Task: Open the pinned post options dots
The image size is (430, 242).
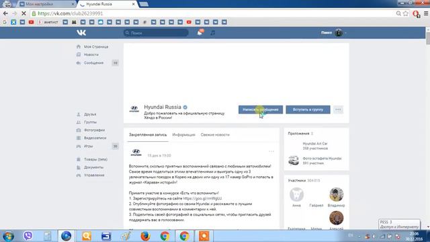Action: pos(271,151)
